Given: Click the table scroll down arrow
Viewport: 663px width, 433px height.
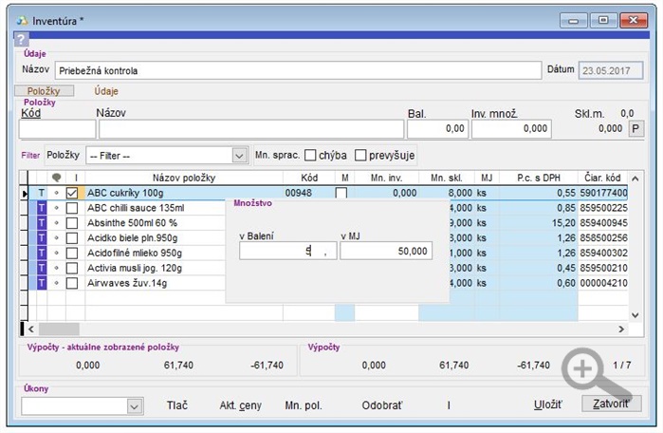Looking at the screenshot, I should (635, 315).
